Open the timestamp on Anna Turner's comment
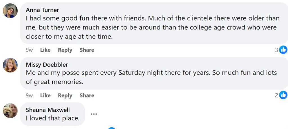288x129 pixels. (x=29, y=50)
